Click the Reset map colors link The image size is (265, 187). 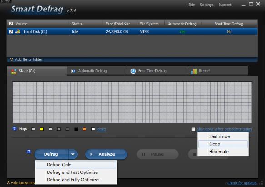[x=101, y=129]
